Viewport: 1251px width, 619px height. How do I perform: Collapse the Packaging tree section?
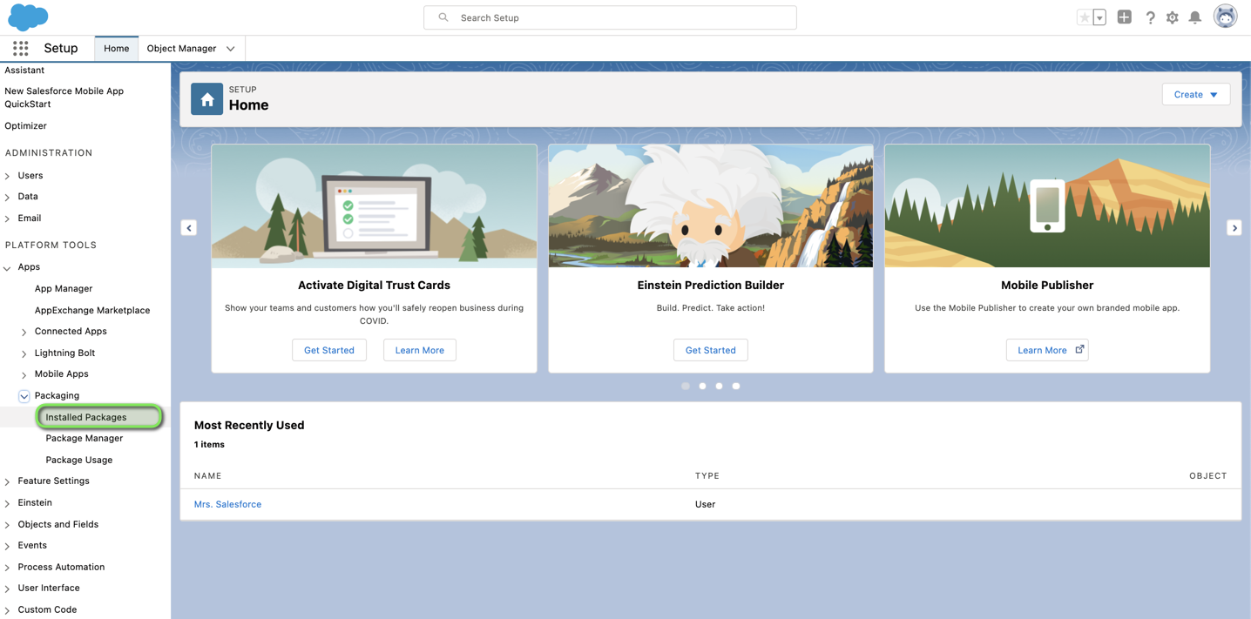24,396
